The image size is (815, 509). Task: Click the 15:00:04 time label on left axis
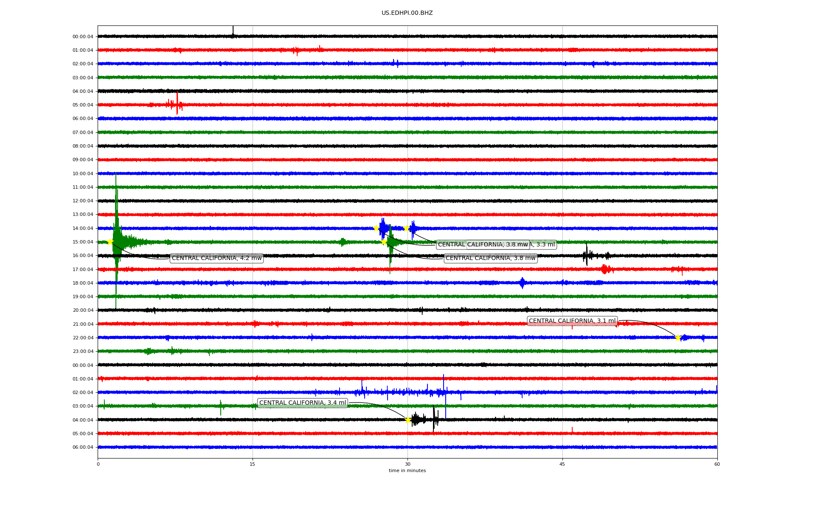coord(83,242)
